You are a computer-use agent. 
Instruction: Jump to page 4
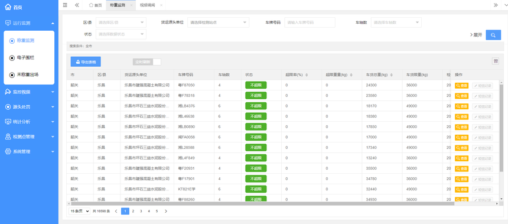point(149,211)
